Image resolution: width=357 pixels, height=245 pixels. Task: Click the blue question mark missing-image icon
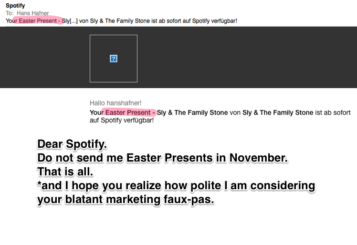coord(114,59)
